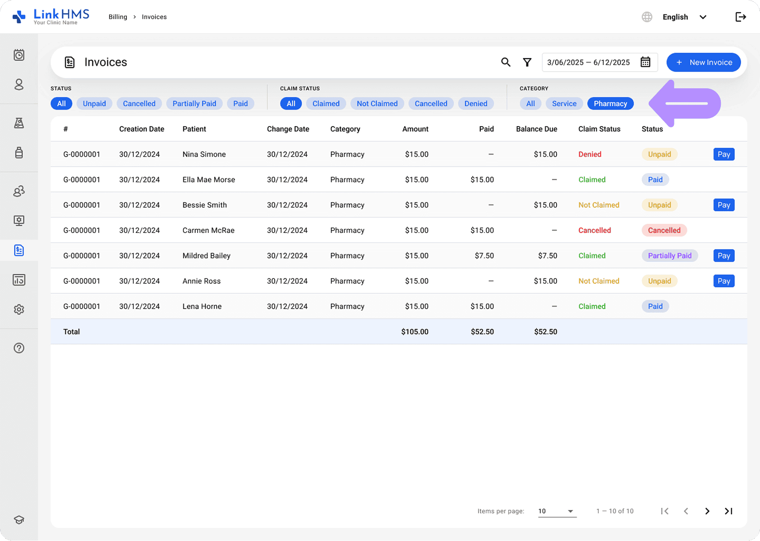Go to the first page
The width and height of the screenshot is (760, 541).
665,511
